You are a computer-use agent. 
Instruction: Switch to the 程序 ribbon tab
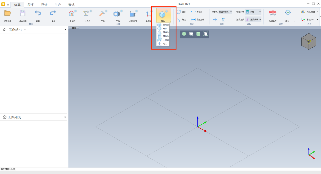[x=31, y=5]
